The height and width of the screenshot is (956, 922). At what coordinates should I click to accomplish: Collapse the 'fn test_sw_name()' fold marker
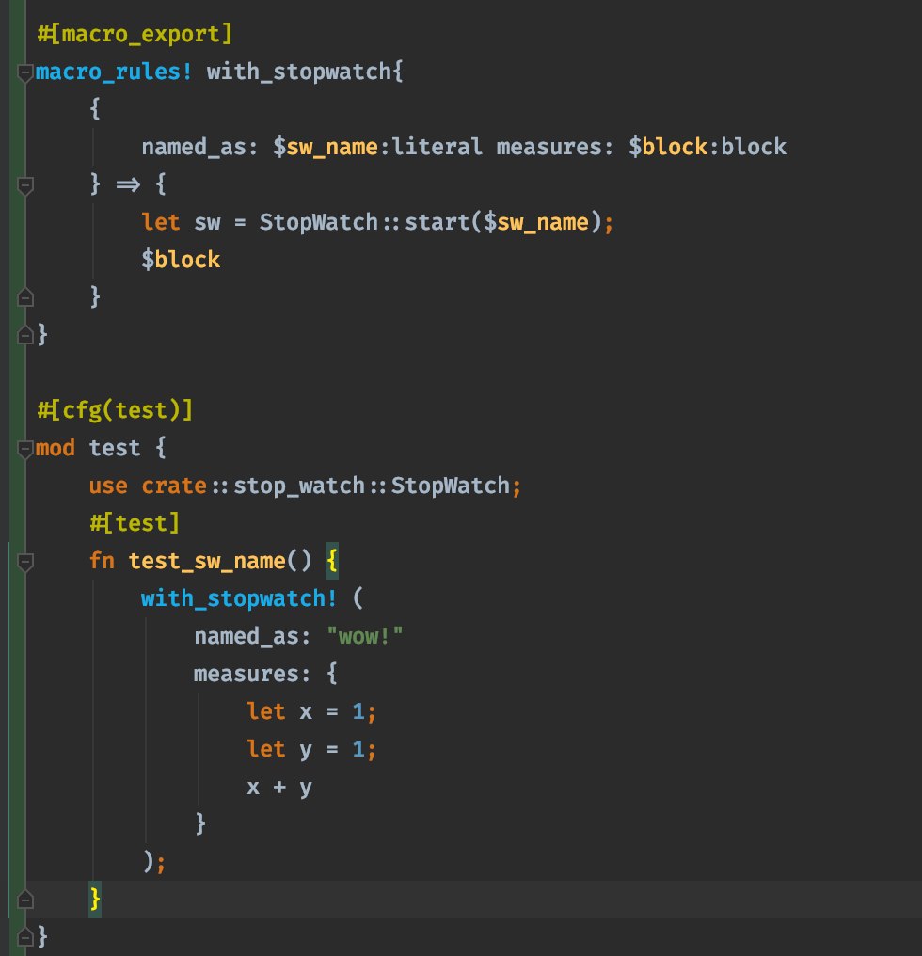(25, 562)
